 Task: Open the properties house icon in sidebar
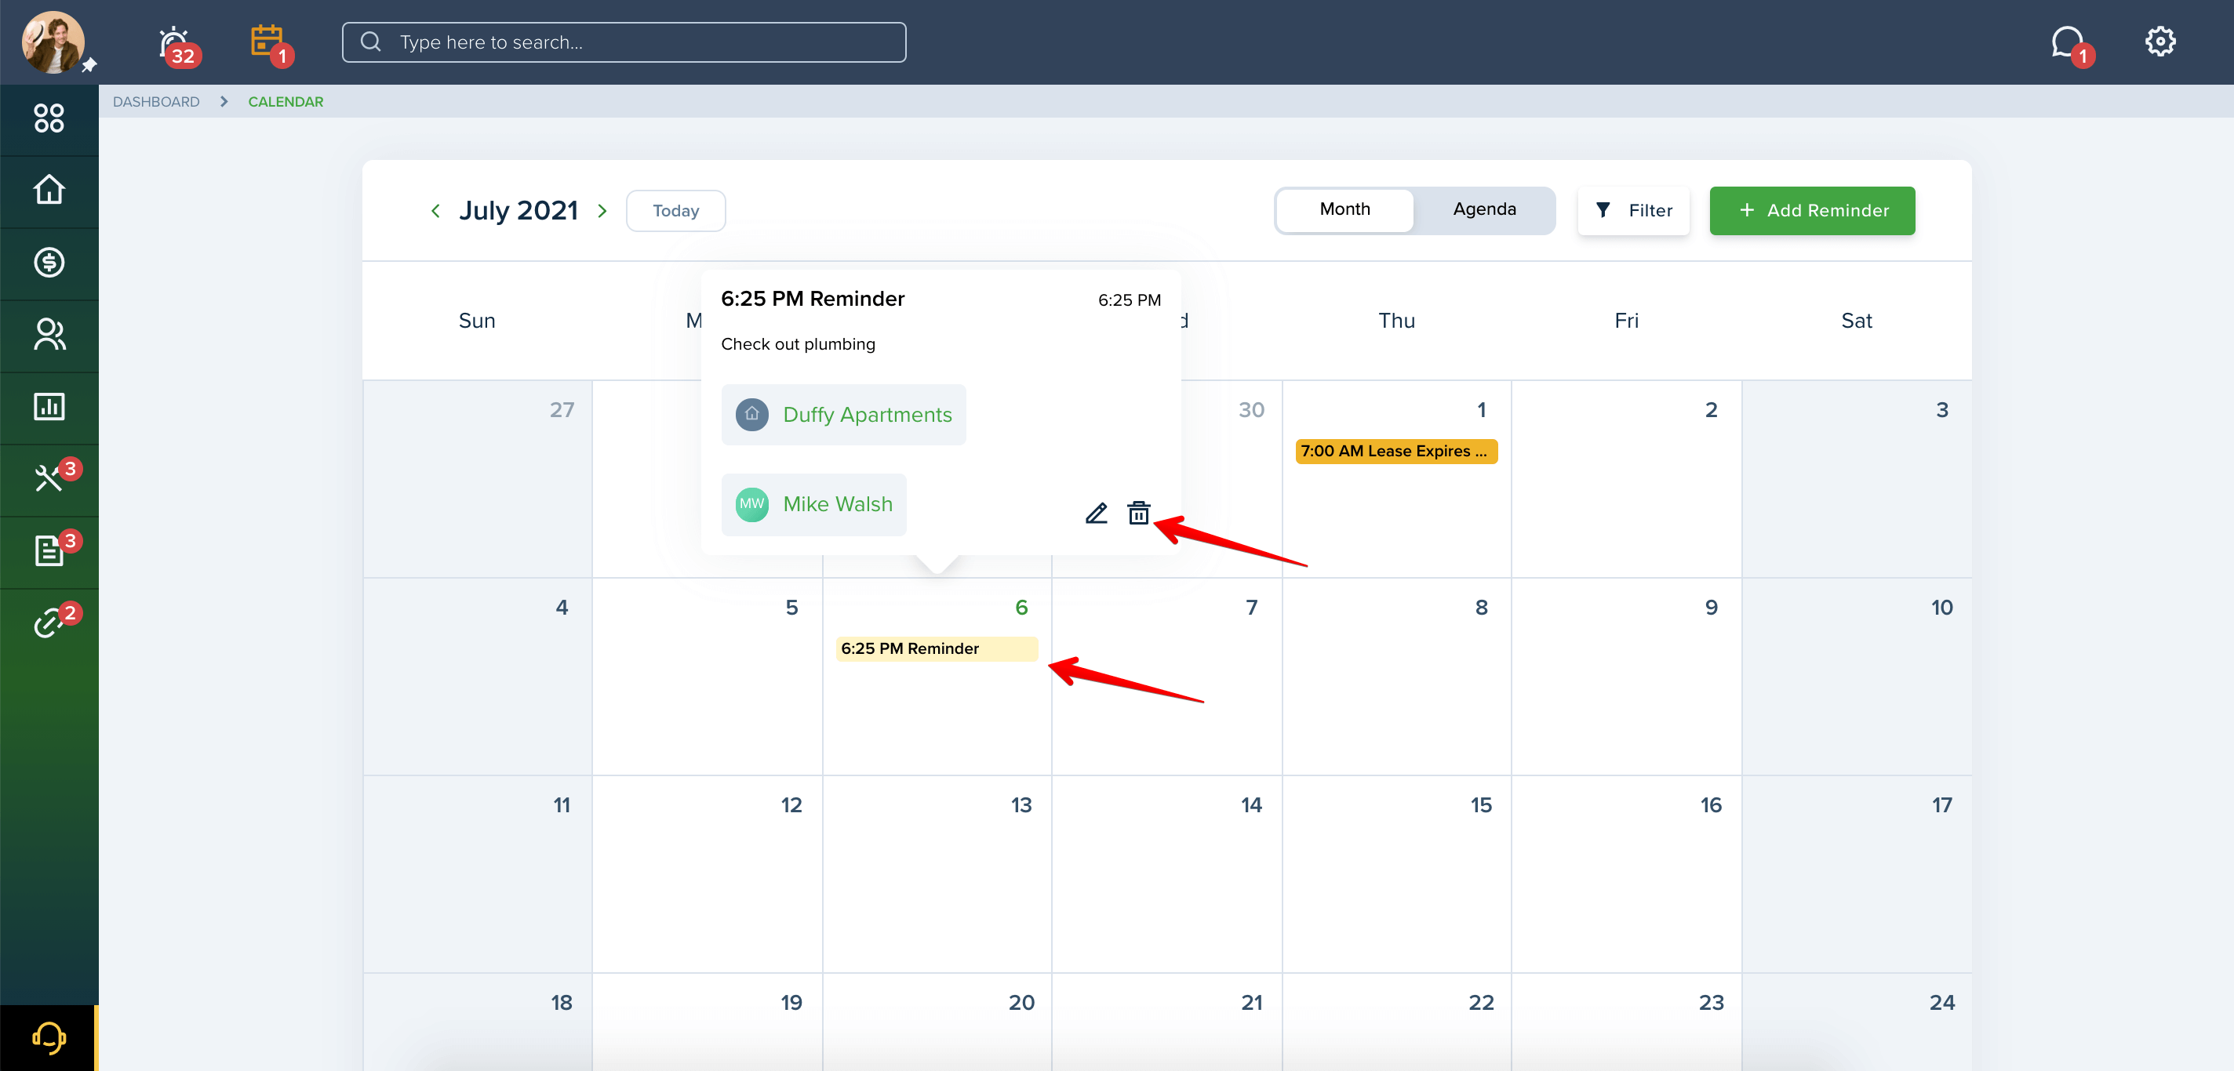pos(49,190)
